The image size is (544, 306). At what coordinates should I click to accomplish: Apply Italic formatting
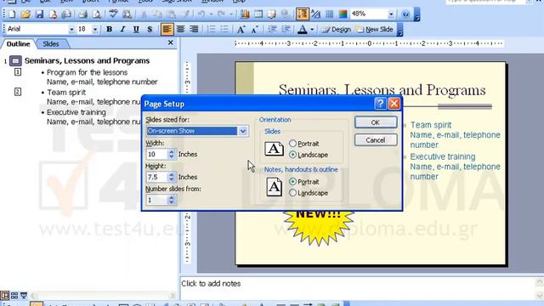(x=122, y=29)
